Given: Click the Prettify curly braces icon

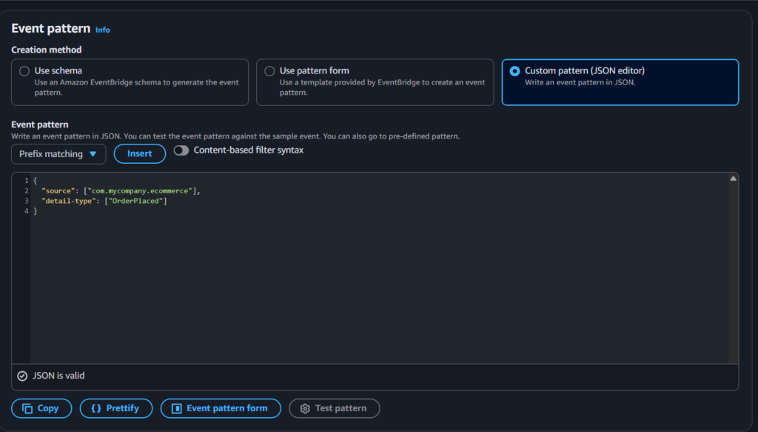Looking at the screenshot, I should click(x=95, y=408).
